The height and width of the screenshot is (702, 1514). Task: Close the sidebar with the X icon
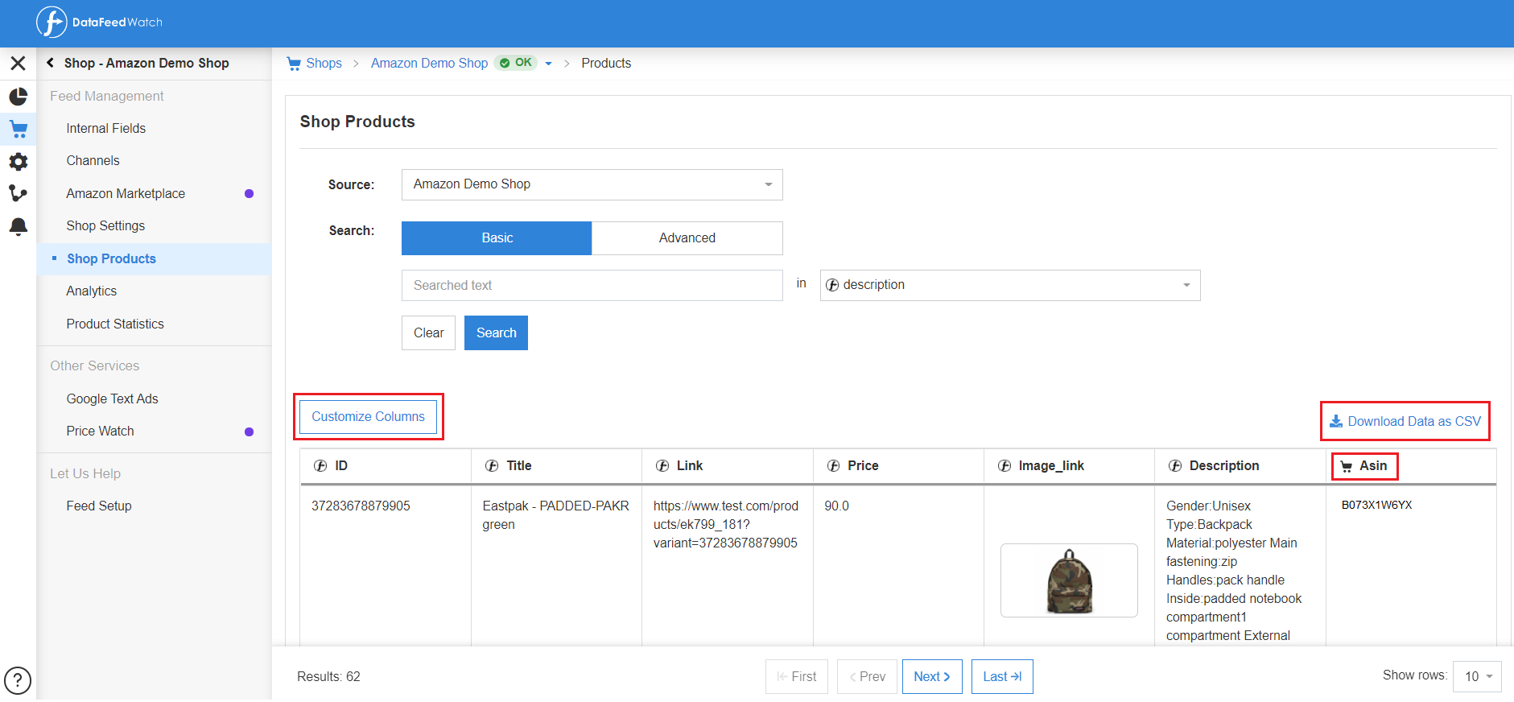pos(18,63)
